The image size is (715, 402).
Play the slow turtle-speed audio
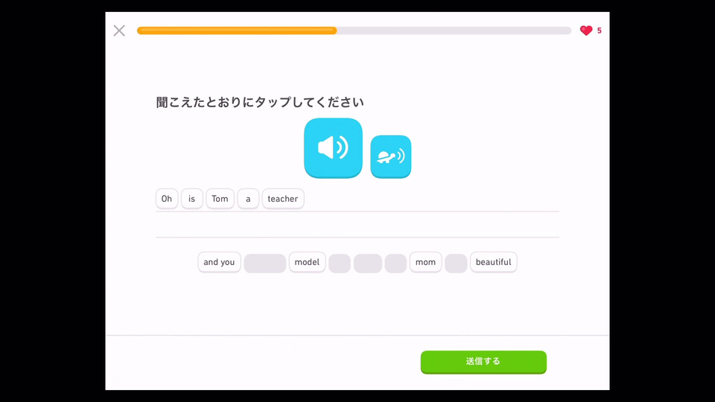[x=391, y=156]
